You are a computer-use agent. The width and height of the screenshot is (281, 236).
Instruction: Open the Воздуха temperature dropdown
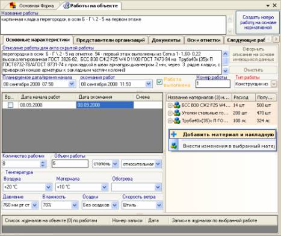click(48, 187)
